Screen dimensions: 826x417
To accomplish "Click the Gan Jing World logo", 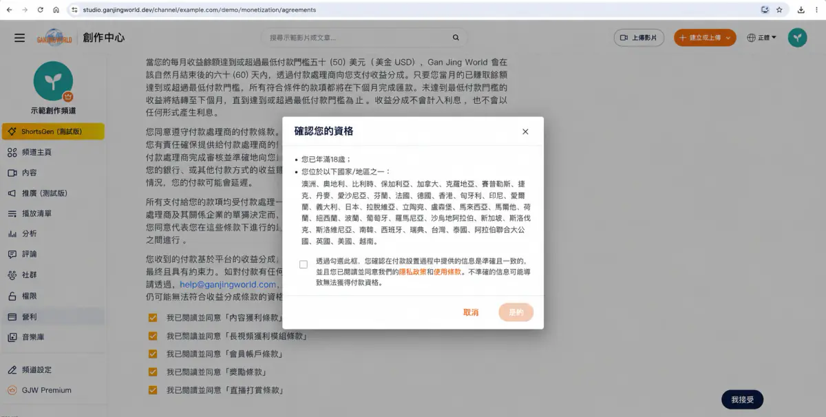I will click(x=54, y=38).
